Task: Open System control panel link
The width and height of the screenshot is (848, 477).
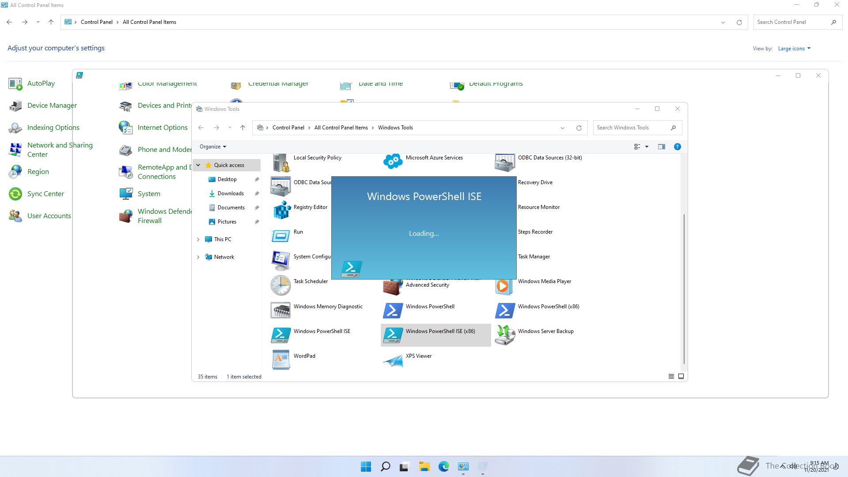Action: tap(149, 194)
